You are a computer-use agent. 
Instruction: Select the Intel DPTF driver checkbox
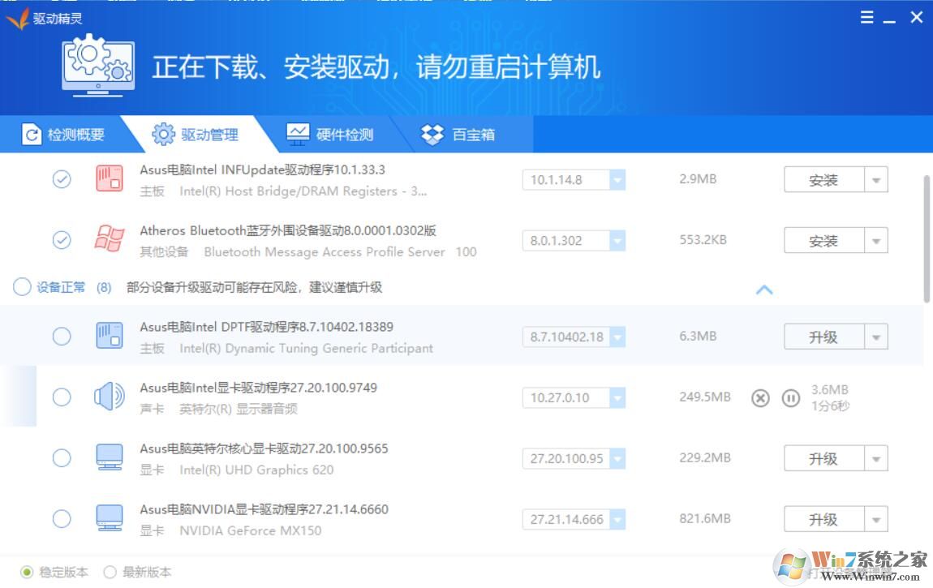click(x=62, y=336)
